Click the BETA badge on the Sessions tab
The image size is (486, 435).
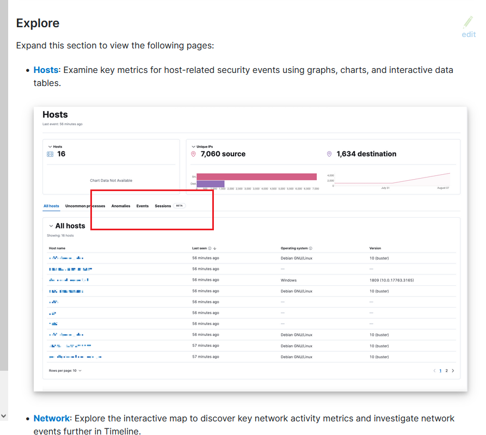point(180,206)
